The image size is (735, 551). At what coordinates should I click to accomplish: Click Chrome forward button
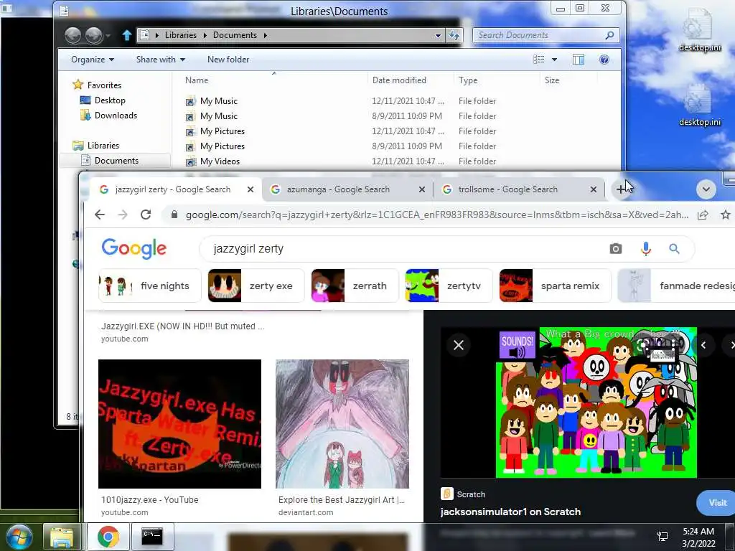[123, 215]
